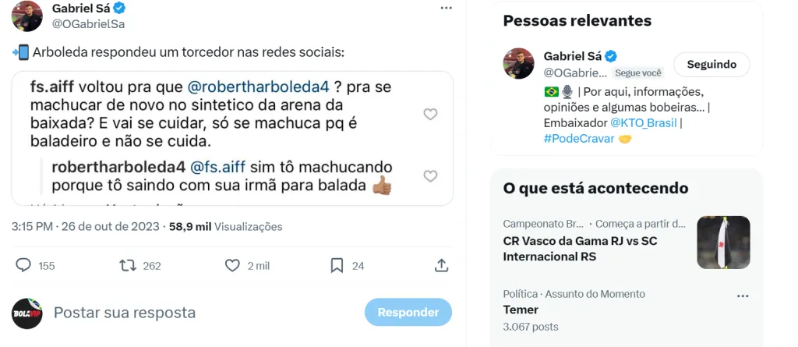Screen dimensions: 798x347
Task: Open the Temer trending topic
Action: 521,310
